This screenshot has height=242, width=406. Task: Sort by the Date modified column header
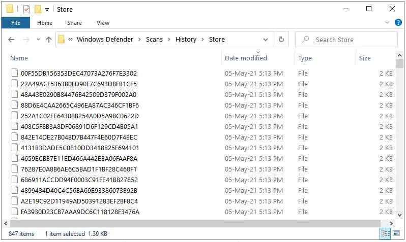point(246,58)
